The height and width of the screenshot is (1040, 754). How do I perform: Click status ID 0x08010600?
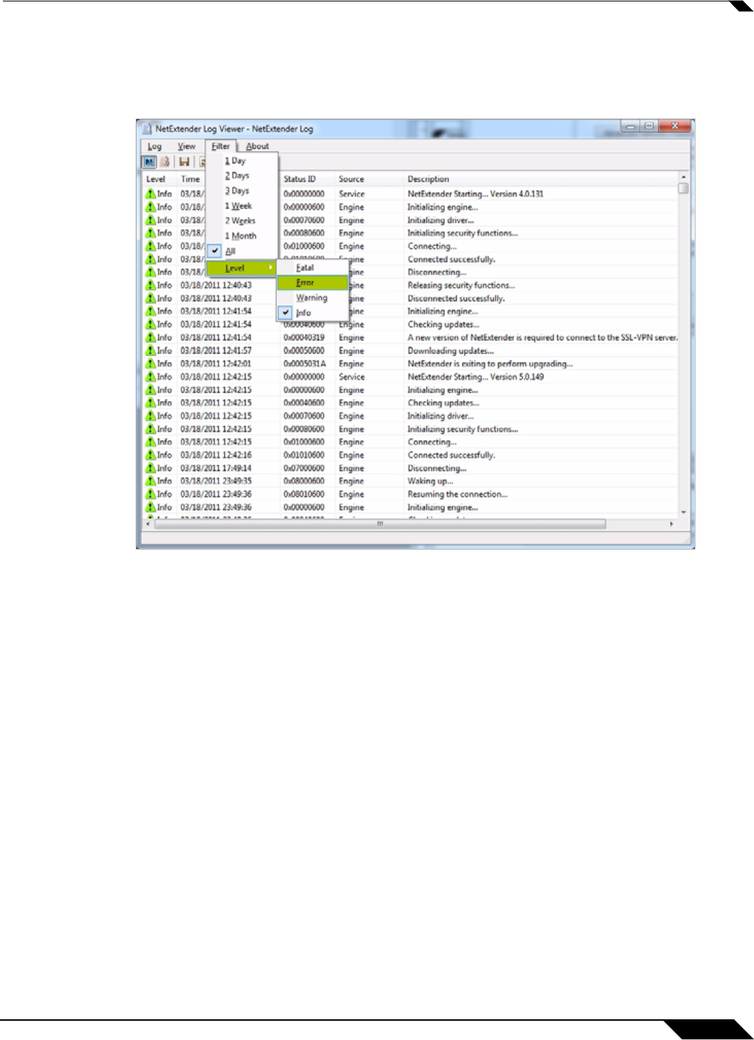[x=304, y=494]
